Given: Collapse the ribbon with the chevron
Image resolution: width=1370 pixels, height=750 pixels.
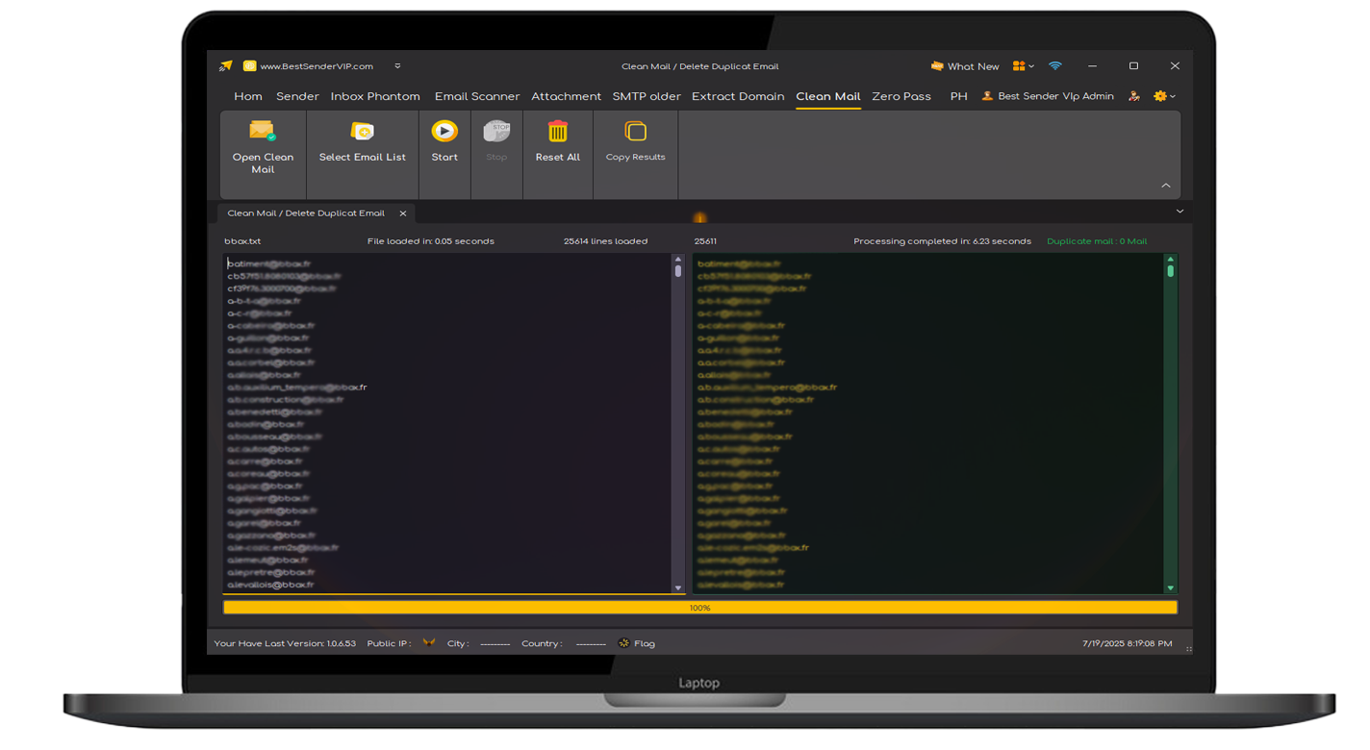Looking at the screenshot, I should coord(1165,186).
